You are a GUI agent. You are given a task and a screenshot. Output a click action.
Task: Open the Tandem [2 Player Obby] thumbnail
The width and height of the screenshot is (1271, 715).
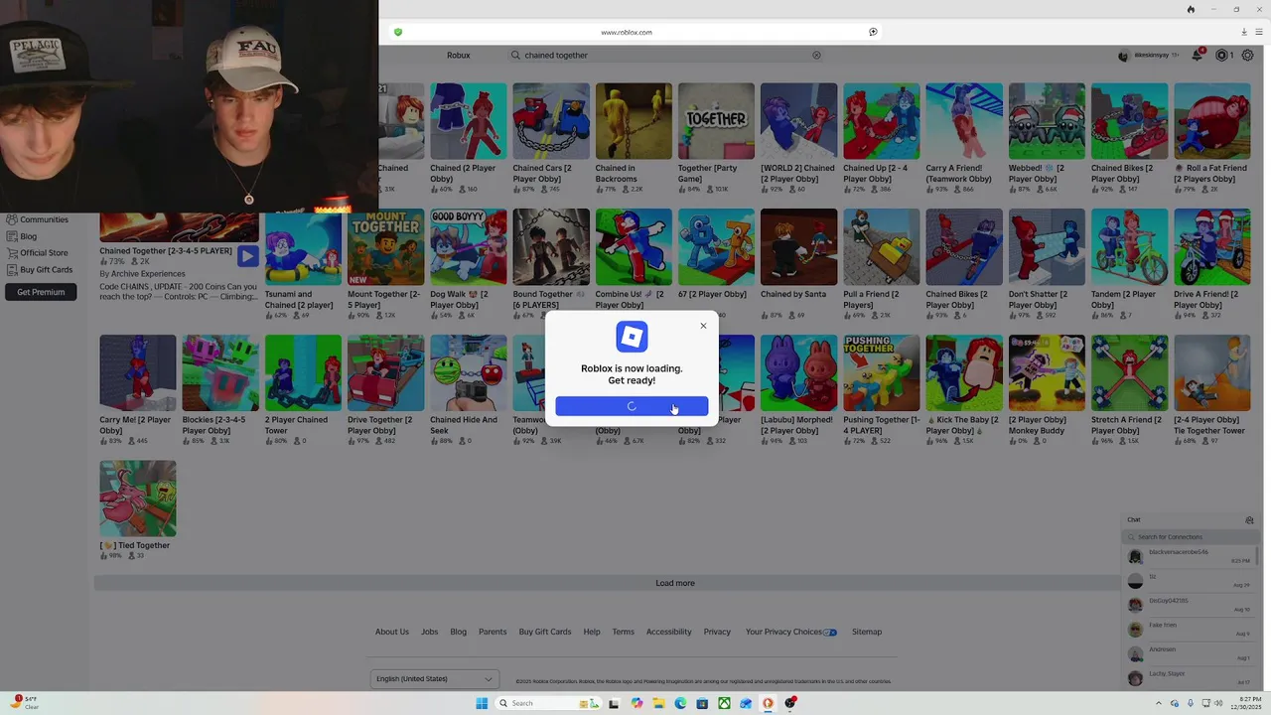(1130, 247)
